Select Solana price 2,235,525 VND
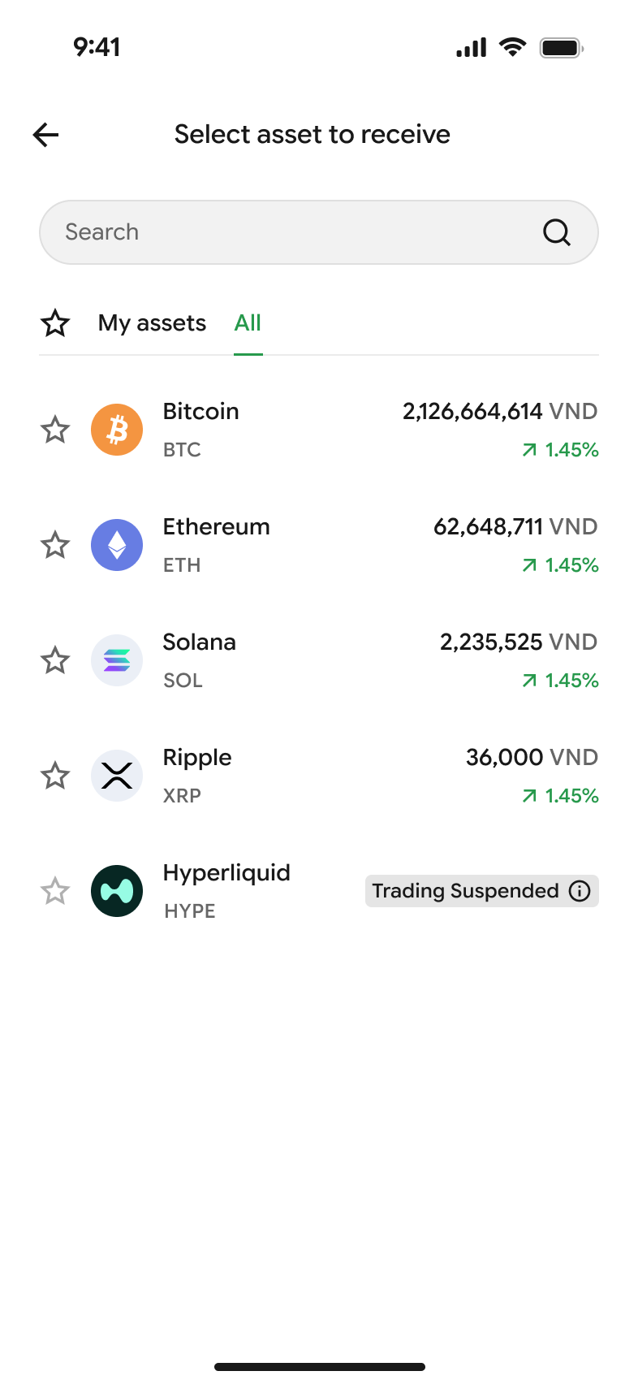 tap(518, 642)
